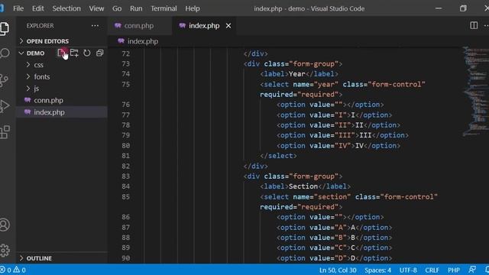
Task: Open the Run and Debug view
Action: coord(5,106)
